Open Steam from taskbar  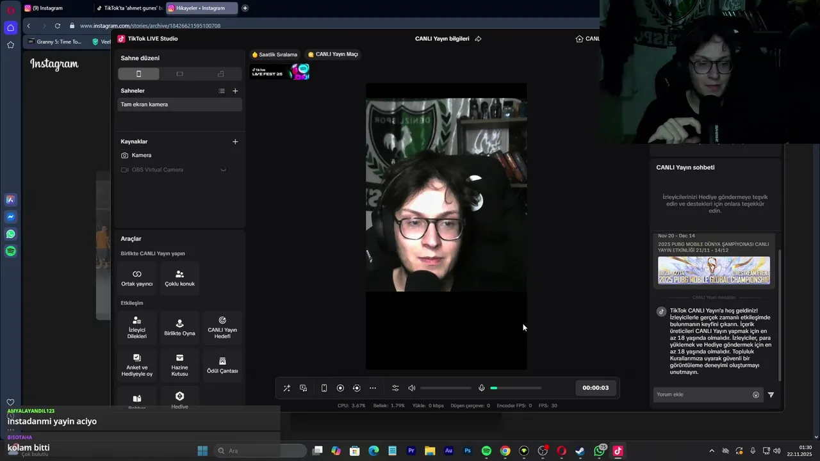pos(580,451)
